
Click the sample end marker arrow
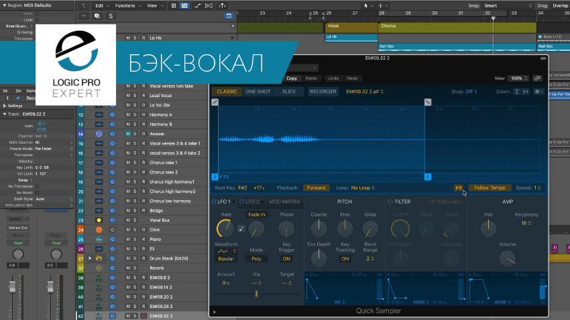pos(428,177)
